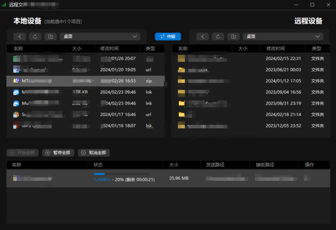
Task: Select remote folder modified 2023/09/04 16:56
Action: [x=251, y=92]
